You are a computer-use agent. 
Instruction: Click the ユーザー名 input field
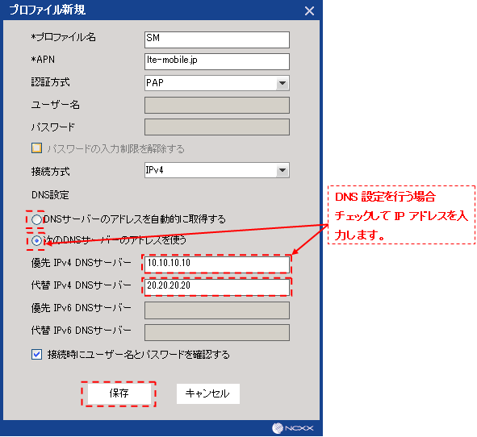click(217, 105)
